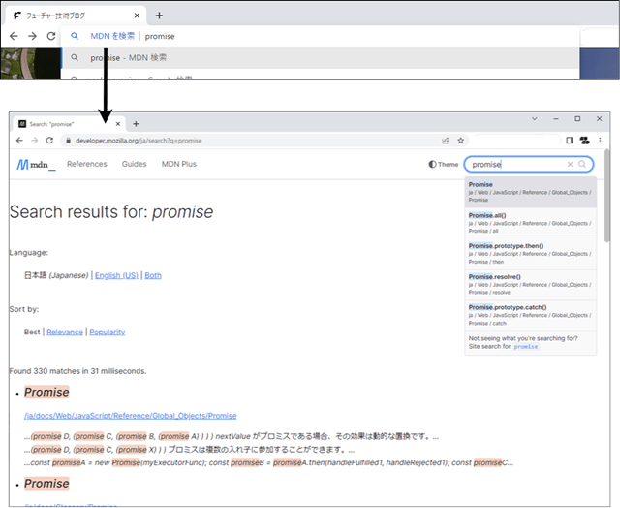Click magnifier icon in MDN search box
The width and height of the screenshot is (620, 508).
click(582, 164)
